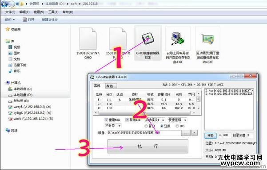This screenshot has height=170, width=267.
Task: Open 迅雷下载 in sidebar
Action: click(x=17, y=65)
